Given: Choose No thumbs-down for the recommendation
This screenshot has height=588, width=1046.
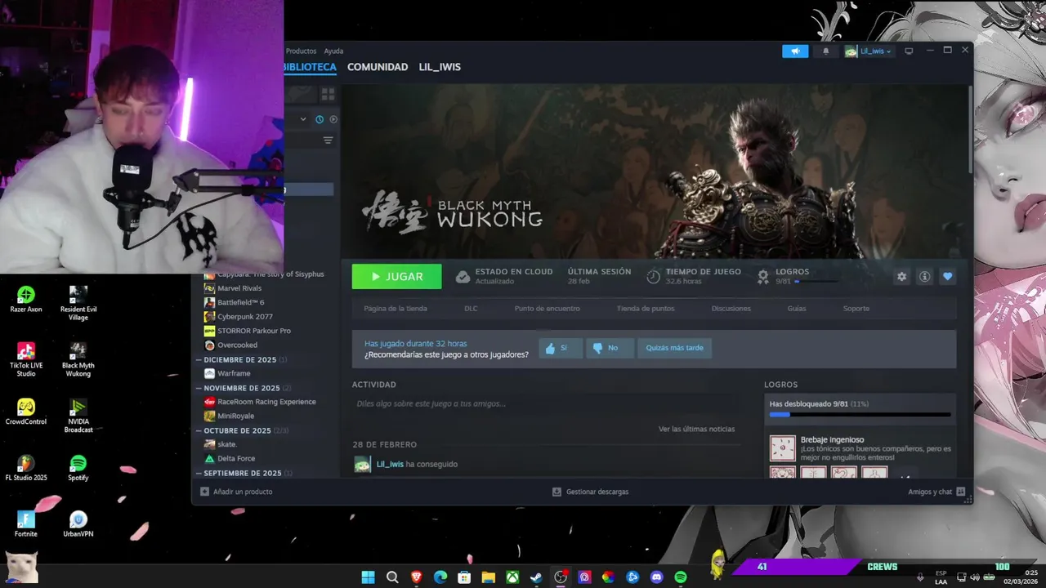Looking at the screenshot, I should coord(609,348).
